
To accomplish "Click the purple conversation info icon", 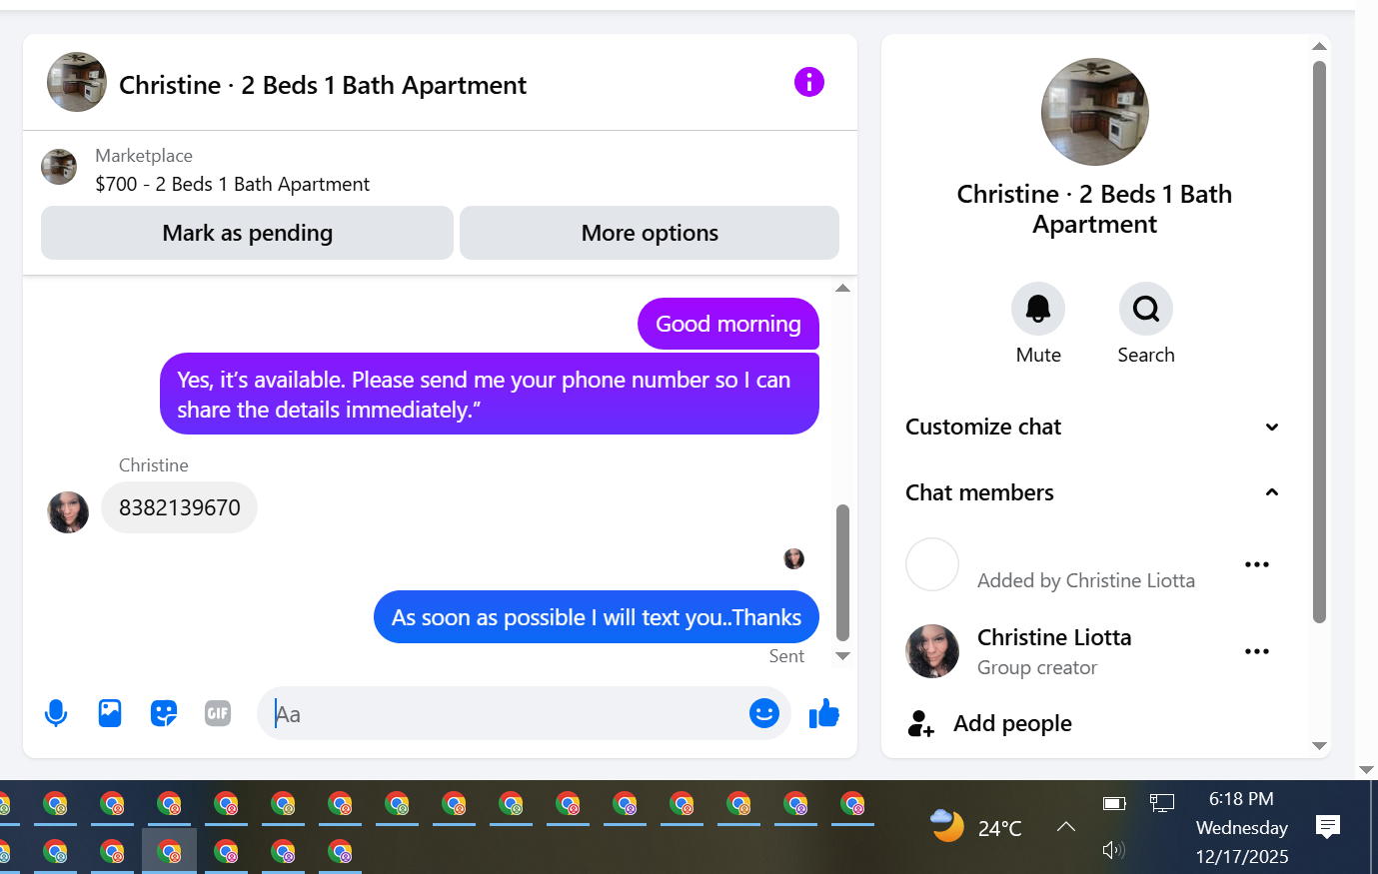I will 809,82.
